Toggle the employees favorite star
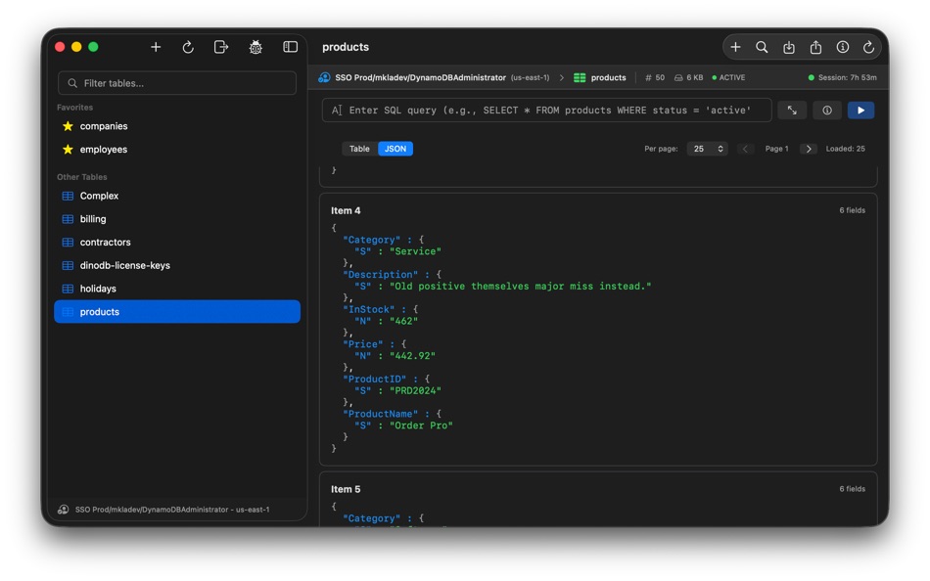The height and width of the screenshot is (581, 930). 70,149
